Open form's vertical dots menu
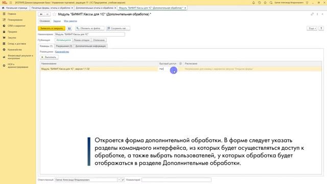 tap(317, 14)
